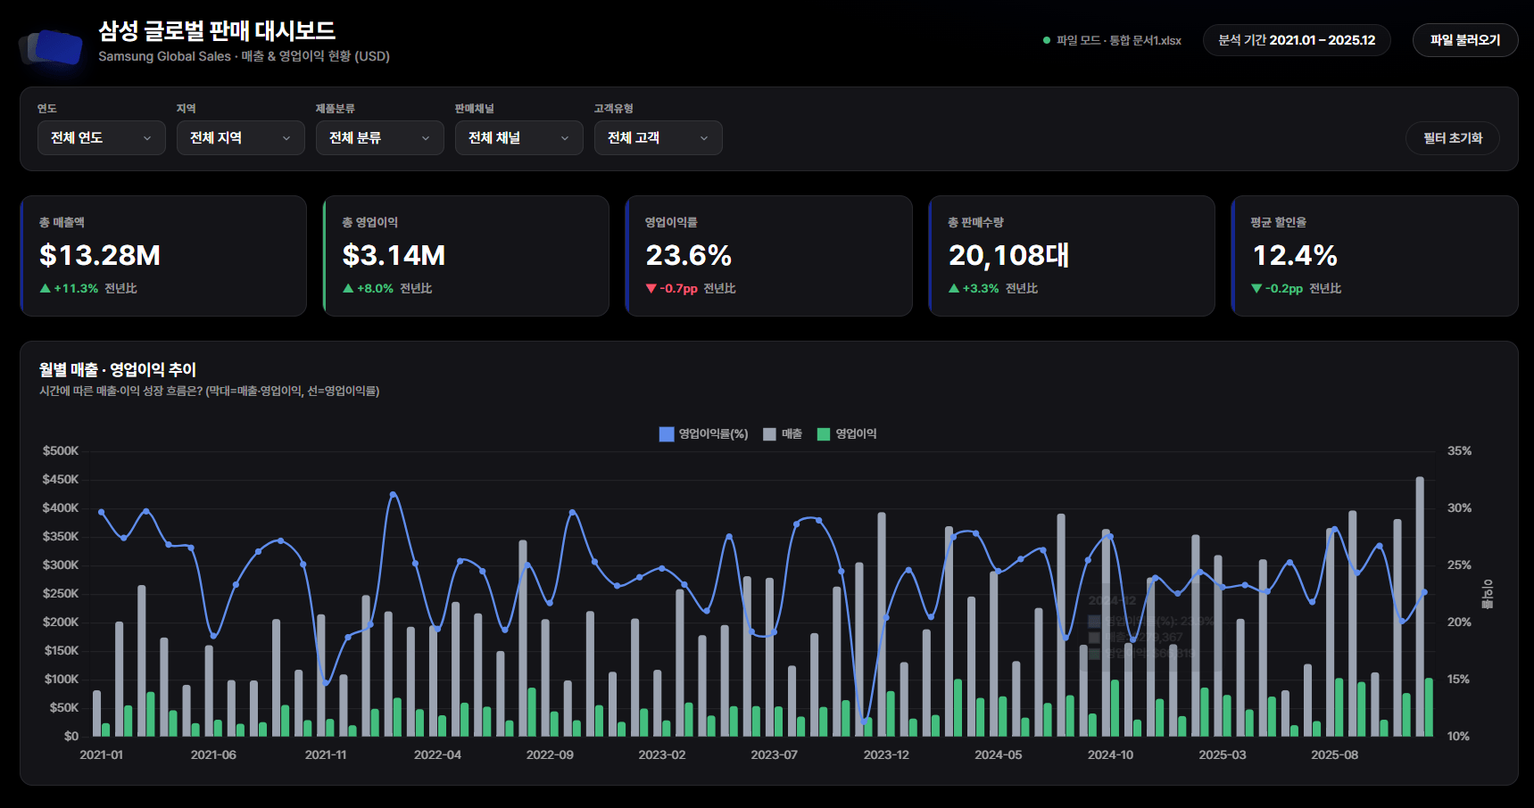This screenshot has width=1534, height=808.
Task: Open the 전체 고객 customer type dropdown
Action: (x=659, y=137)
